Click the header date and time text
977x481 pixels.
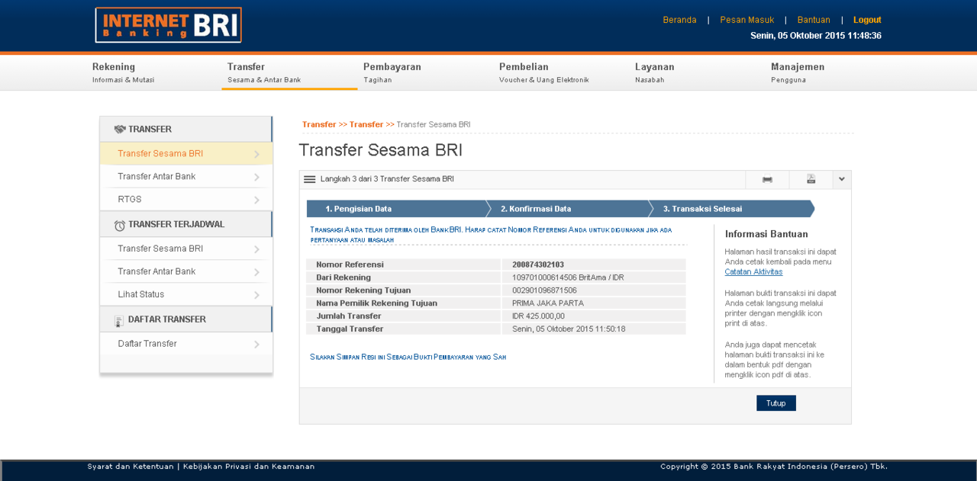click(x=816, y=36)
